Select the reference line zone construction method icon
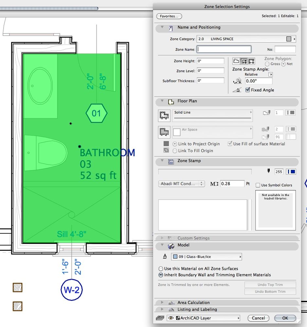This screenshot has height=327, width=307. (251, 61)
